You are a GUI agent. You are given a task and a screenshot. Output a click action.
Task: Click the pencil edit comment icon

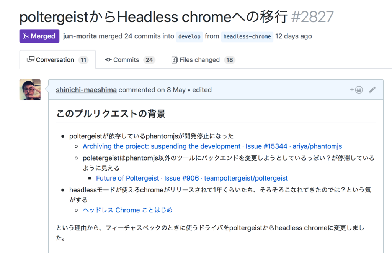372,90
